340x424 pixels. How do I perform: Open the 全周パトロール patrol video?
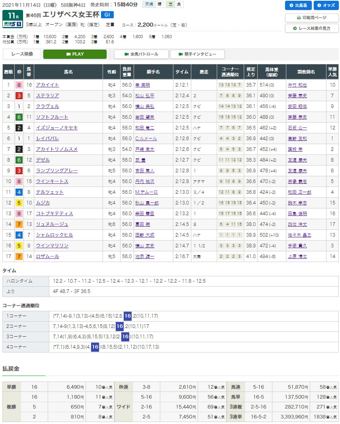pos(141,54)
